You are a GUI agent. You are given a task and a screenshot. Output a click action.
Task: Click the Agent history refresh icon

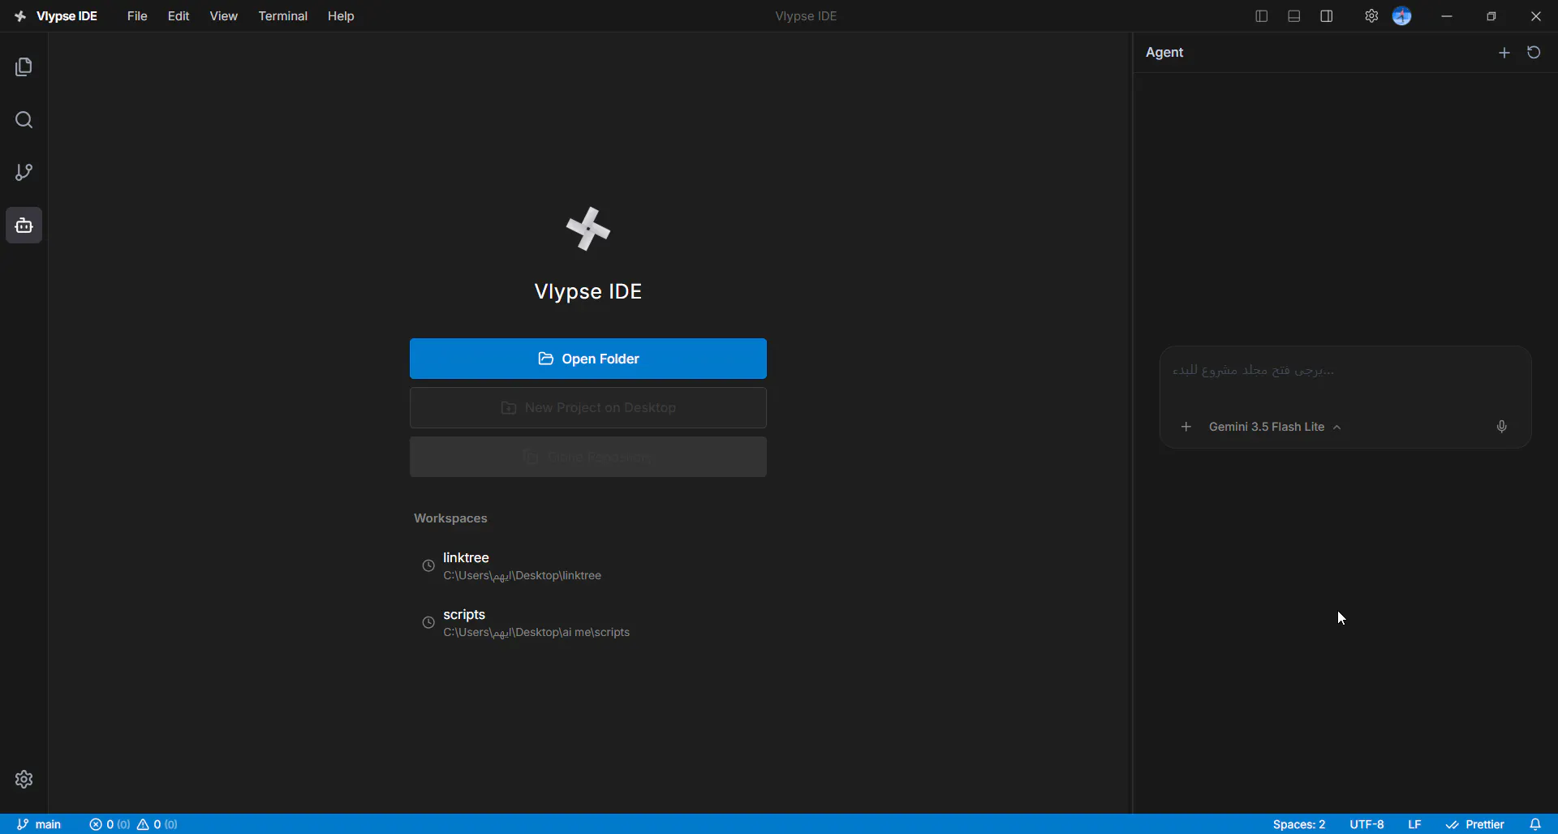1534,53
